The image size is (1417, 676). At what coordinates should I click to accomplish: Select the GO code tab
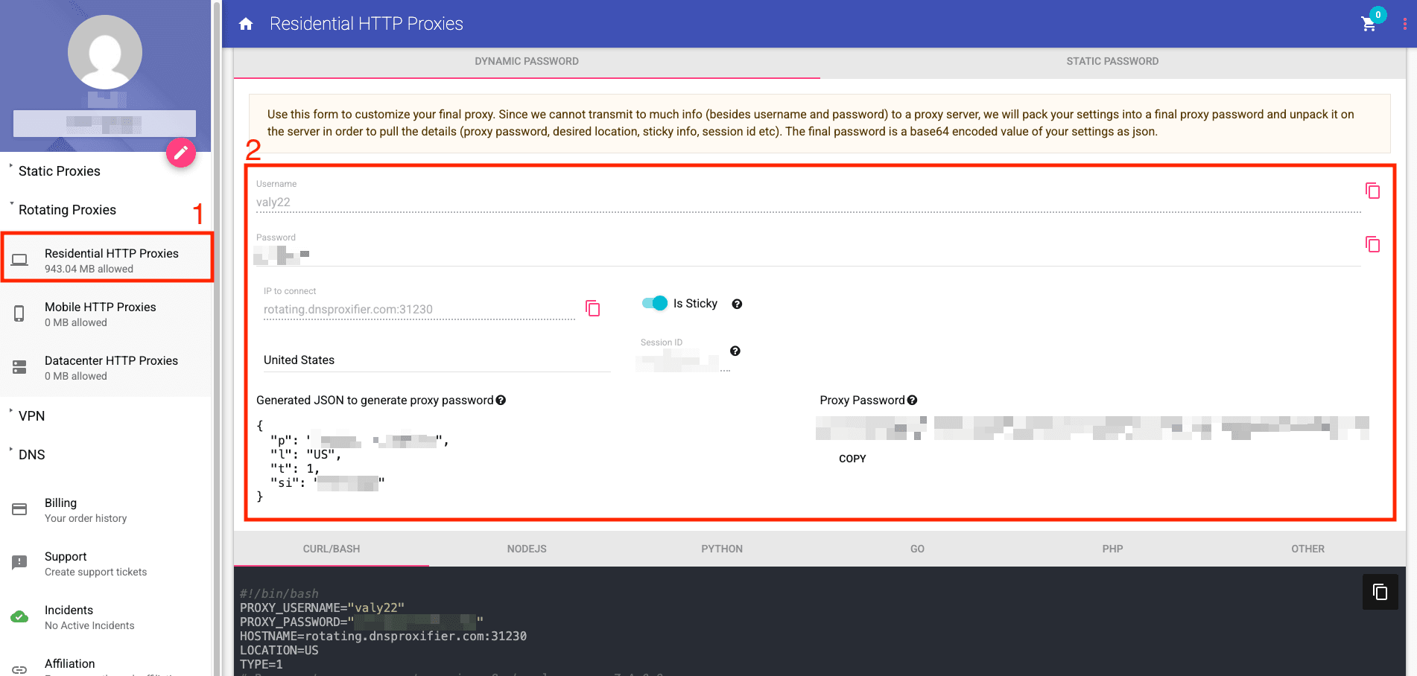tap(917, 549)
